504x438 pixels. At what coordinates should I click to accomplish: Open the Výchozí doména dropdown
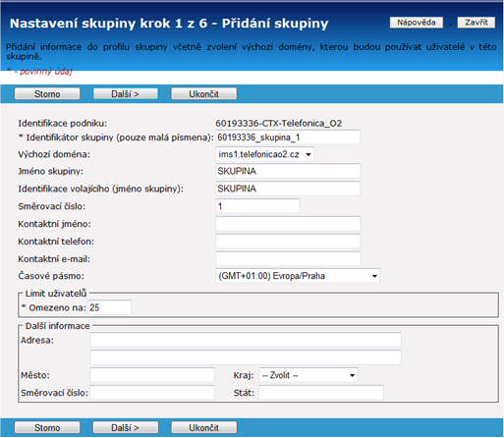point(264,154)
